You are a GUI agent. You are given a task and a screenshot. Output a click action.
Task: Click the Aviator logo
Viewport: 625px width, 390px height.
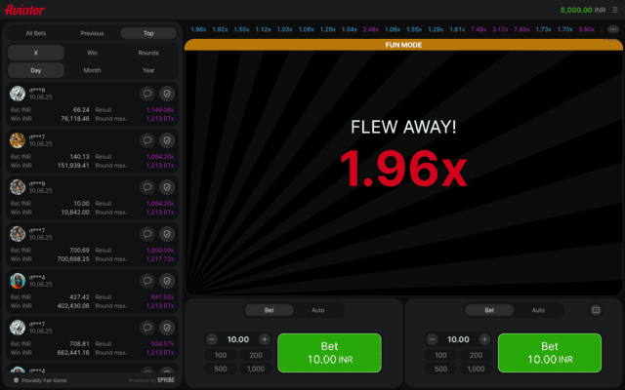tap(24, 10)
